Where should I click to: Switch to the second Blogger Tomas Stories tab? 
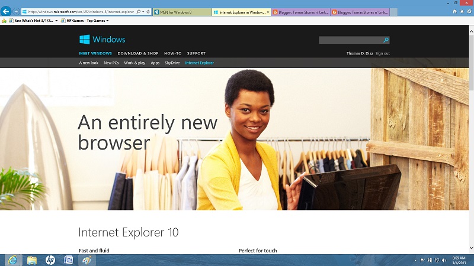pyautogui.click(x=360, y=12)
